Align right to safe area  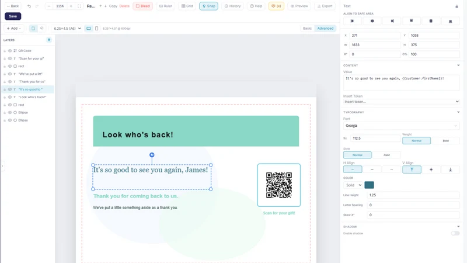point(392,21)
